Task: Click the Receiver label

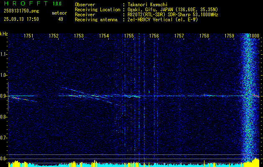Action: 85,15
